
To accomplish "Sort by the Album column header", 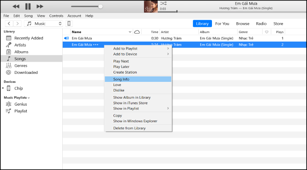I will point(205,32).
